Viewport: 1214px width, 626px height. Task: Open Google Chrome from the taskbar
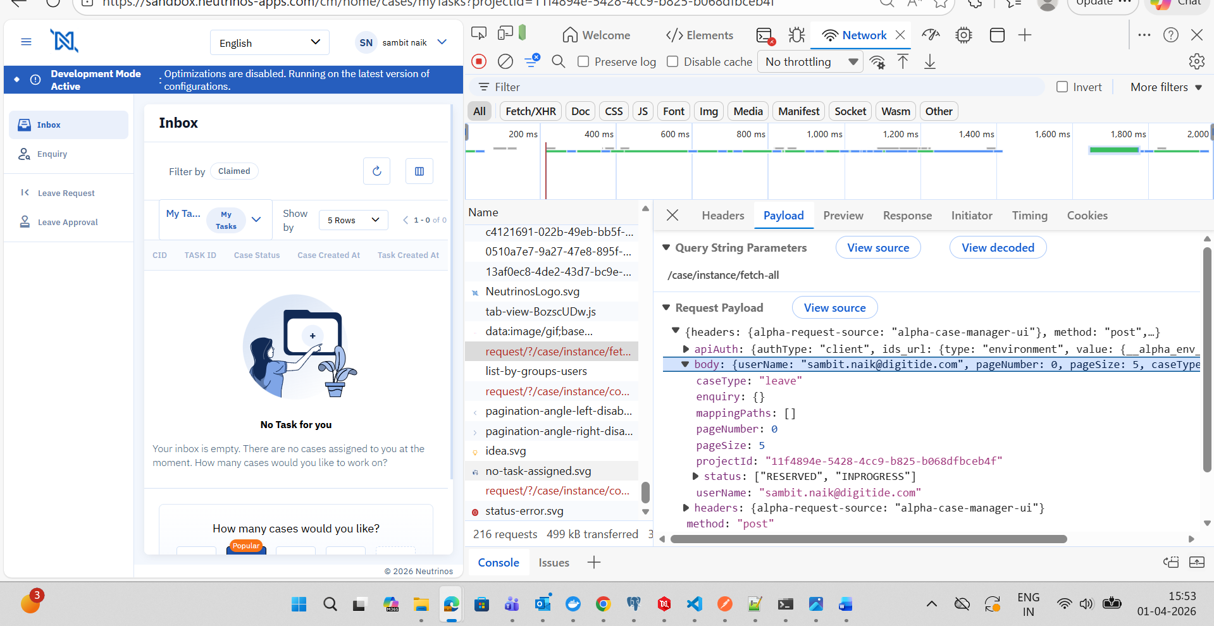coord(604,604)
